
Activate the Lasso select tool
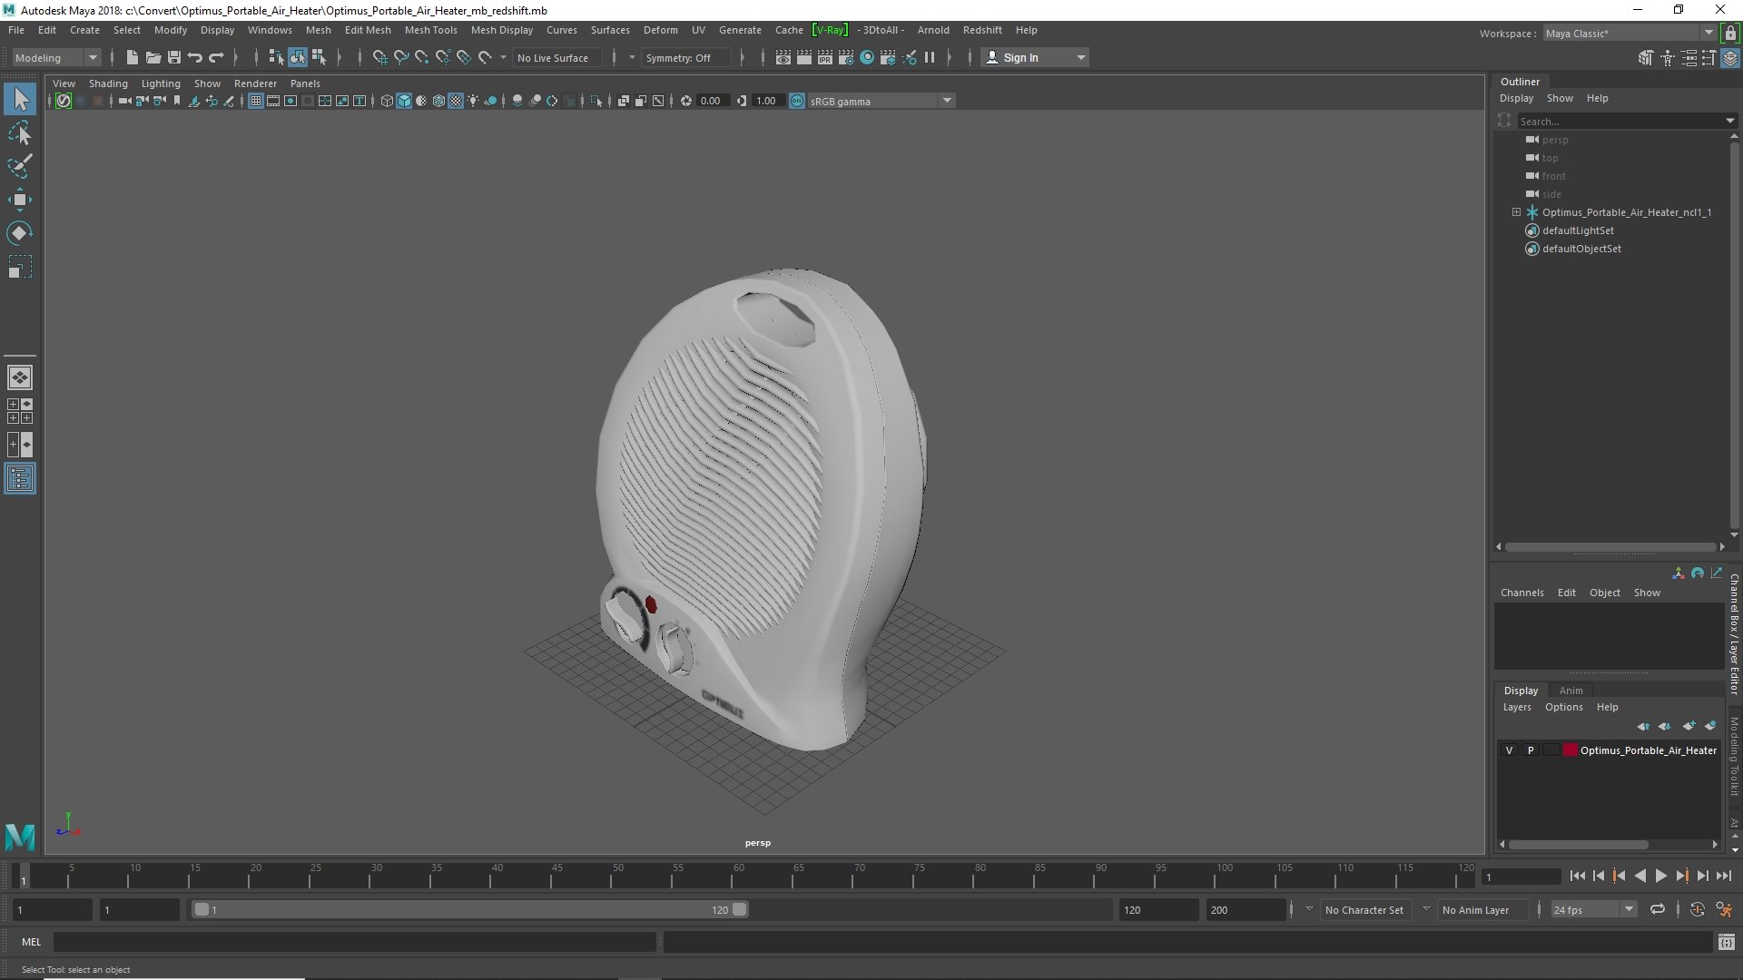coord(20,133)
